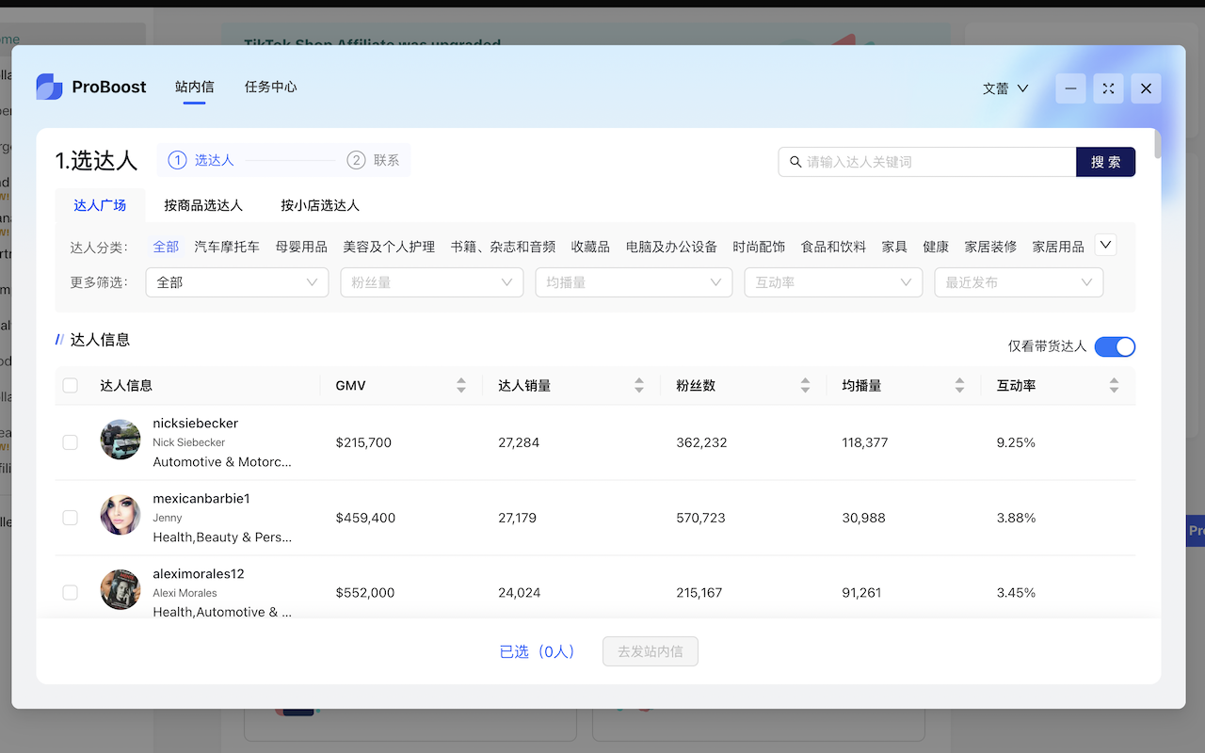
Task: Switch to the 按商品选达人 tab
Action: (203, 204)
